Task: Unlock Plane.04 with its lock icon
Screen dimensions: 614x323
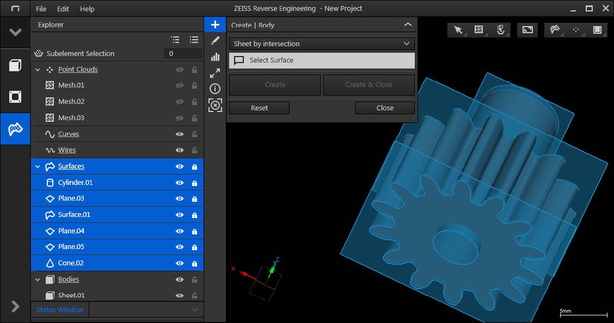Action: click(x=194, y=231)
